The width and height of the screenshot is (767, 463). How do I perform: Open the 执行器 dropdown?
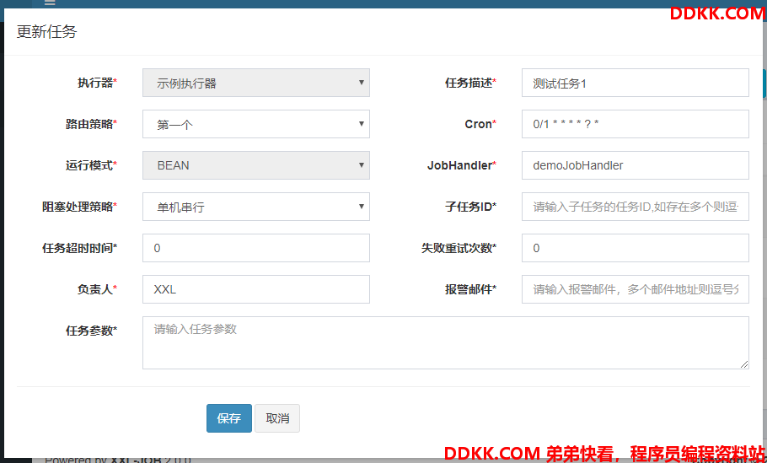pos(255,83)
